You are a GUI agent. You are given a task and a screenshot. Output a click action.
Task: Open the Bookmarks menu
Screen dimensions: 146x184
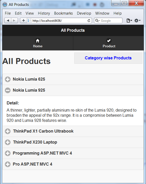(x=64, y=13)
